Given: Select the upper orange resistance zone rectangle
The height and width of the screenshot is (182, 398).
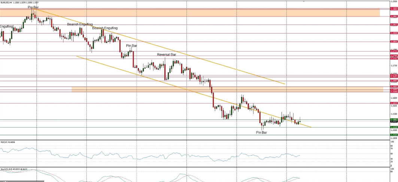Looking at the screenshot, I should coord(187,13).
